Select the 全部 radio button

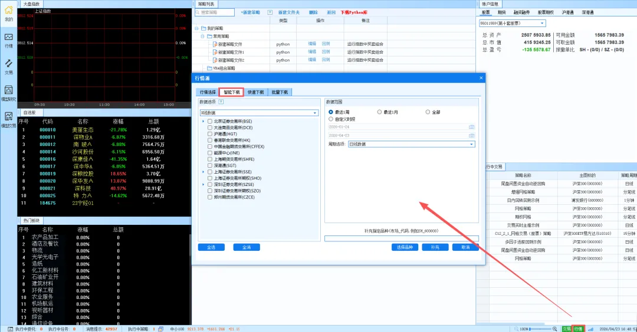(428, 112)
